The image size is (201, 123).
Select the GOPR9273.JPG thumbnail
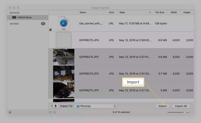click(64, 73)
